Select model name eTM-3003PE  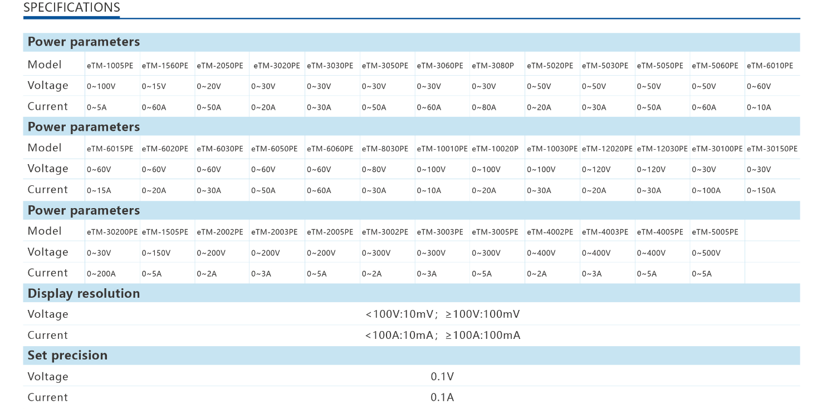click(x=440, y=232)
